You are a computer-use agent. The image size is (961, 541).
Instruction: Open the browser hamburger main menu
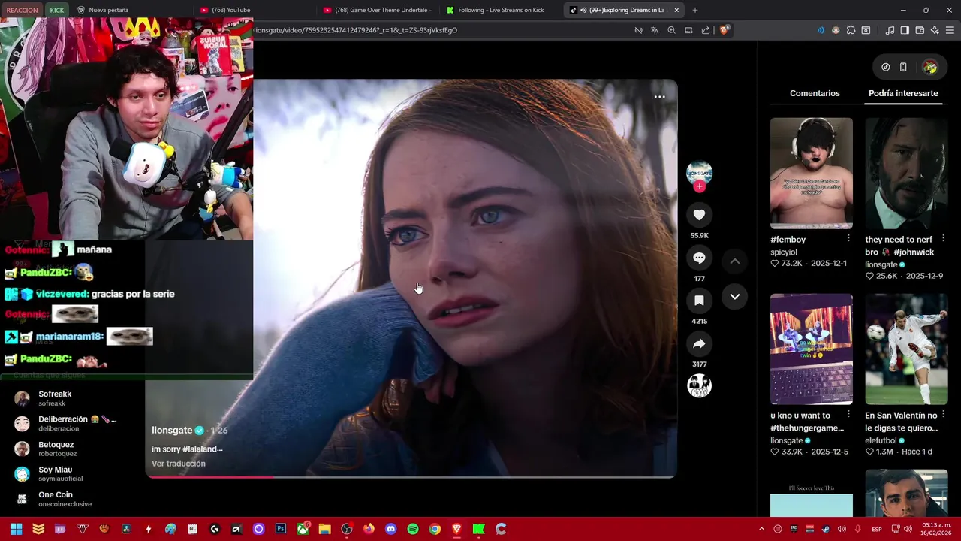(x=950, y=30)
